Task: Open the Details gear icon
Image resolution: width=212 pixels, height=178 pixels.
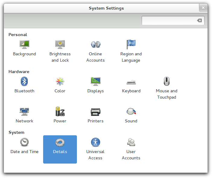Action: (60, 143)
